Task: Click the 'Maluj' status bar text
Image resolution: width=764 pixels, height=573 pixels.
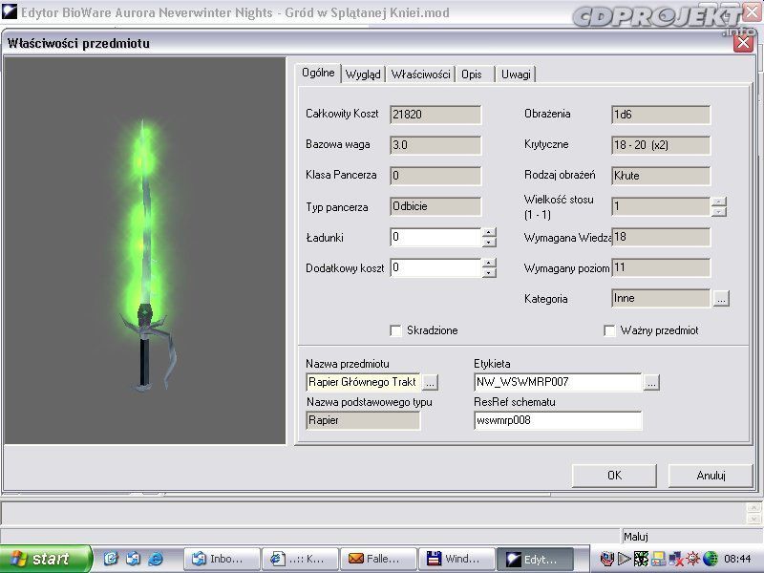Action: click(636, 537)
